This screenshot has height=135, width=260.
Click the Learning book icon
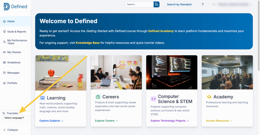43,98
